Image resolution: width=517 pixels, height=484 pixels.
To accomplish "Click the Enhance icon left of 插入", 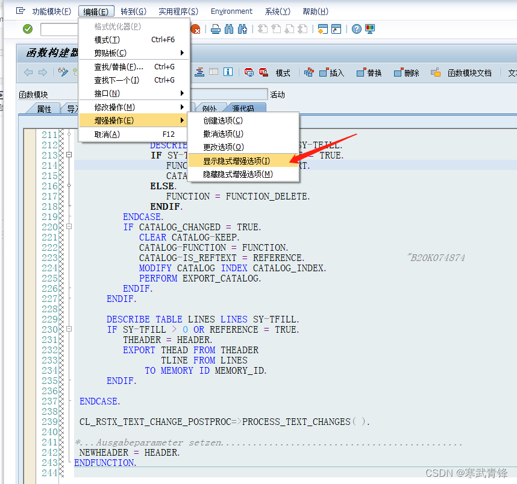I will click(x=309, y=72).
